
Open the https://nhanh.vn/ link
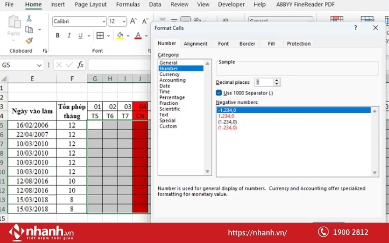coord(257,233)
